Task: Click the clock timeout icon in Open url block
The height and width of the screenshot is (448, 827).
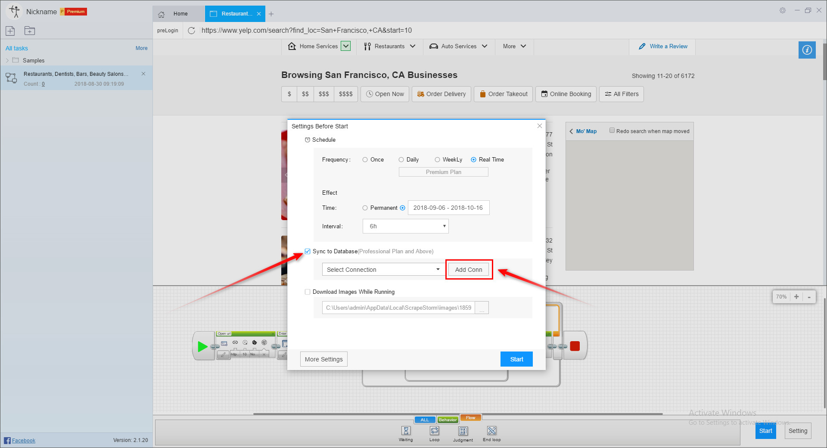Action: 245,342
